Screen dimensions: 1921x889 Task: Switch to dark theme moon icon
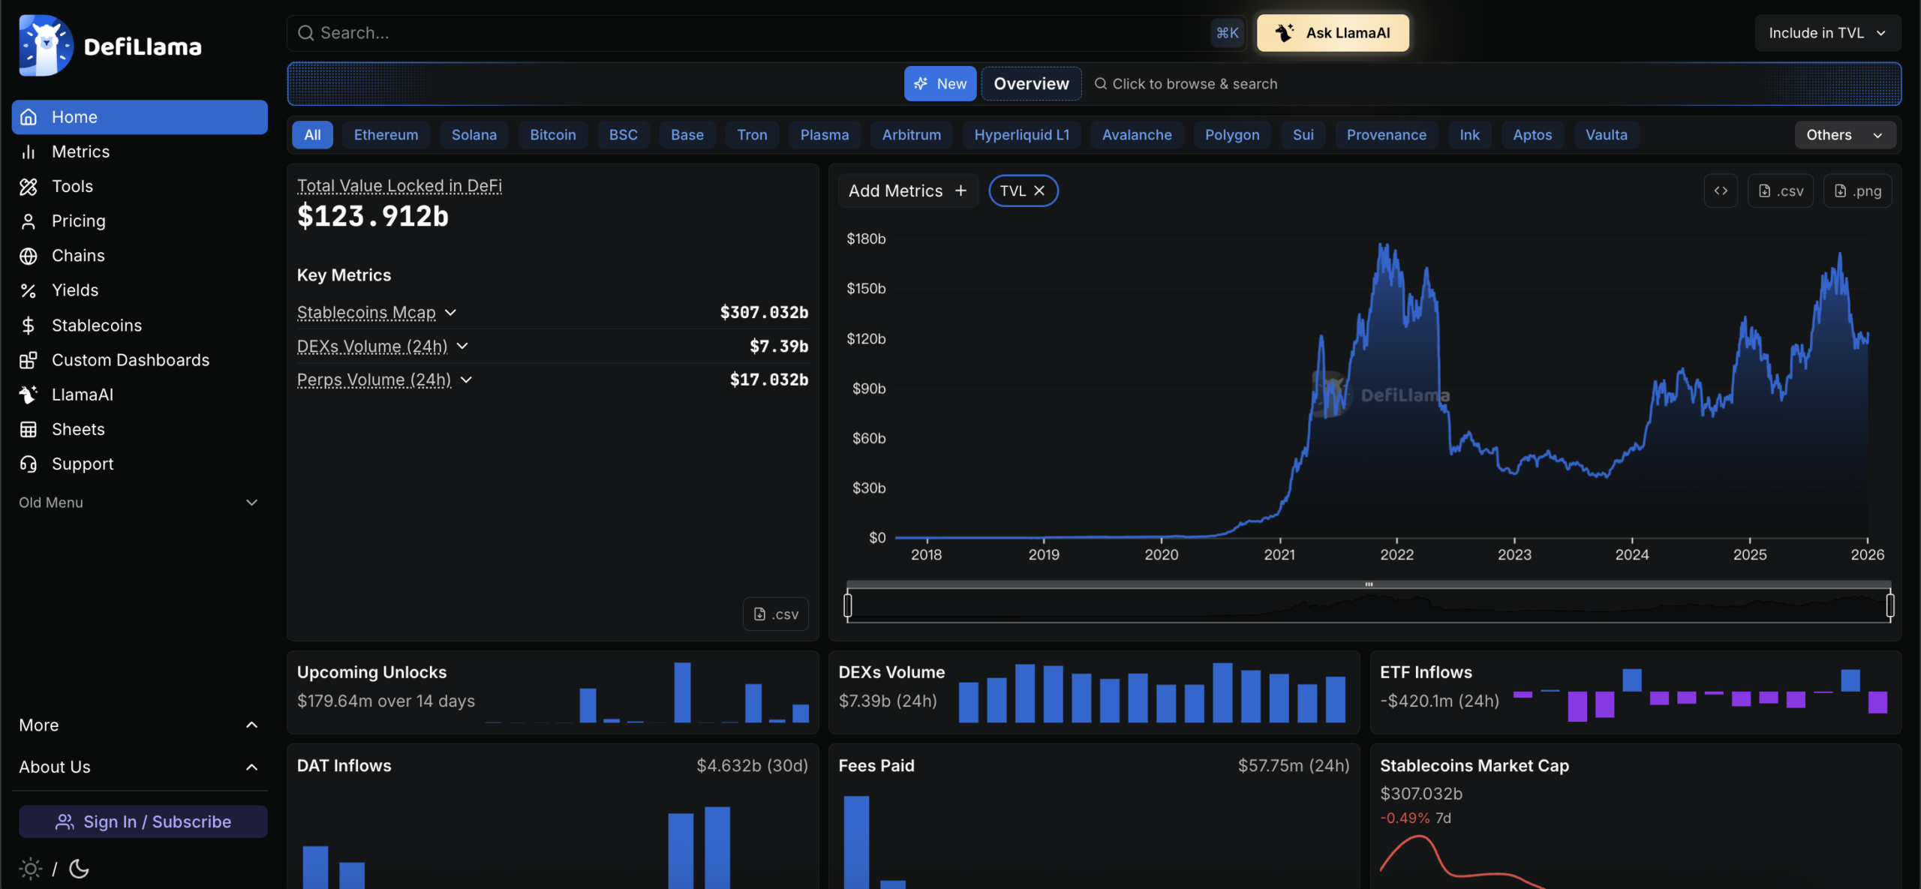(79, 869)
